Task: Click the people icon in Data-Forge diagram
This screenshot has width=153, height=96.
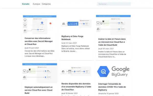Action: pyautogui.click(x=63, y=24)
